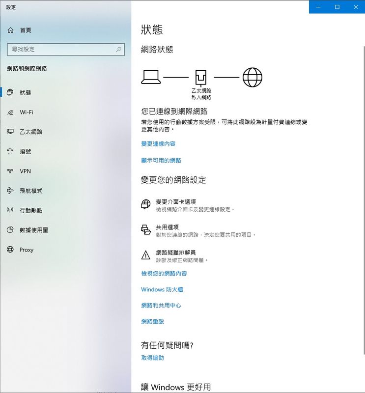The width and height of the screenshot is (365, 393).
Task: Open the 行動熱點 hotspot icon
Action: click(x=10, y=210)
